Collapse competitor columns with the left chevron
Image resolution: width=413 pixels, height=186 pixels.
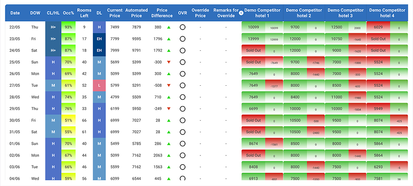pyautogui.click(x=241, y=13)
